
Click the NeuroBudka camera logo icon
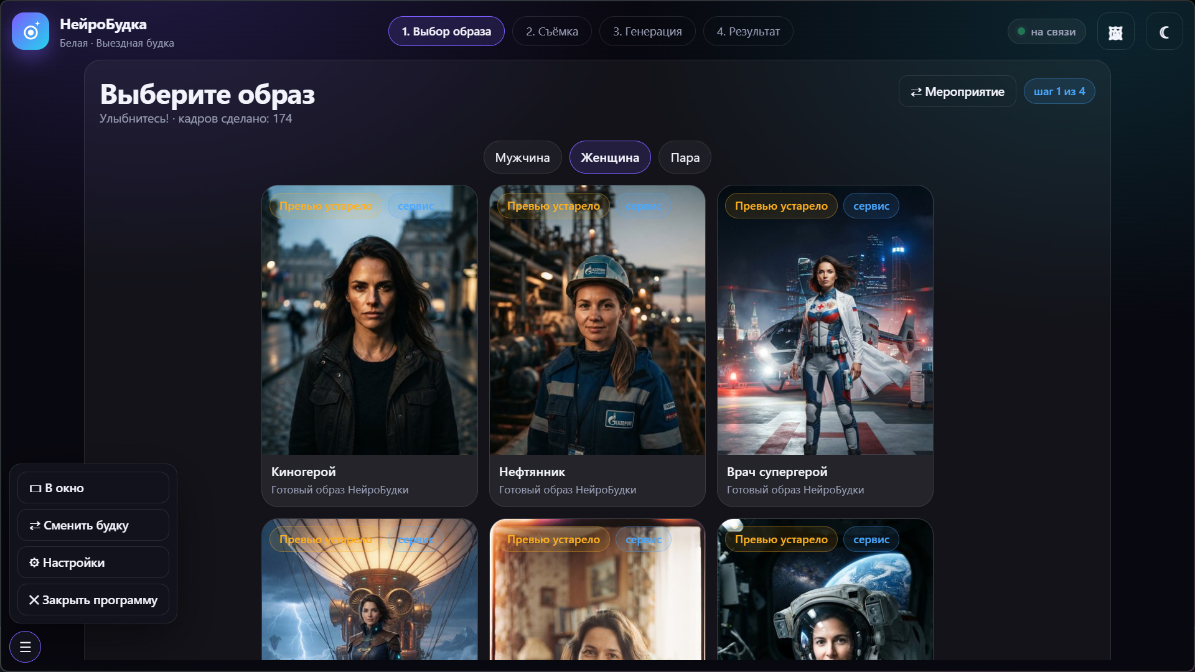point(30,31)
